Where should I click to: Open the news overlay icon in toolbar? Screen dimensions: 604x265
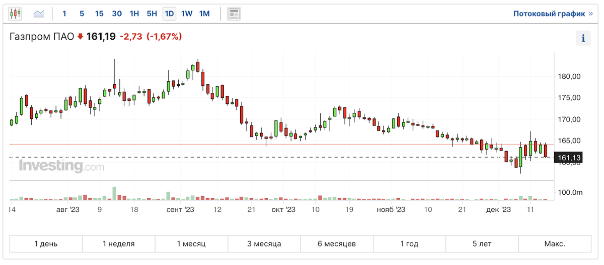tap(234, 14)
